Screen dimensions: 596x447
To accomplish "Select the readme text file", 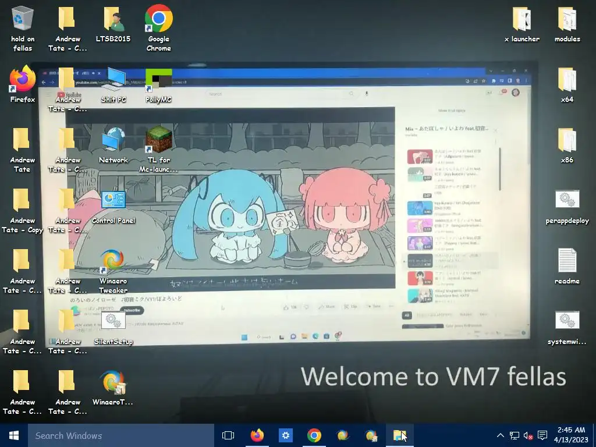I will (x=567, y=267).
